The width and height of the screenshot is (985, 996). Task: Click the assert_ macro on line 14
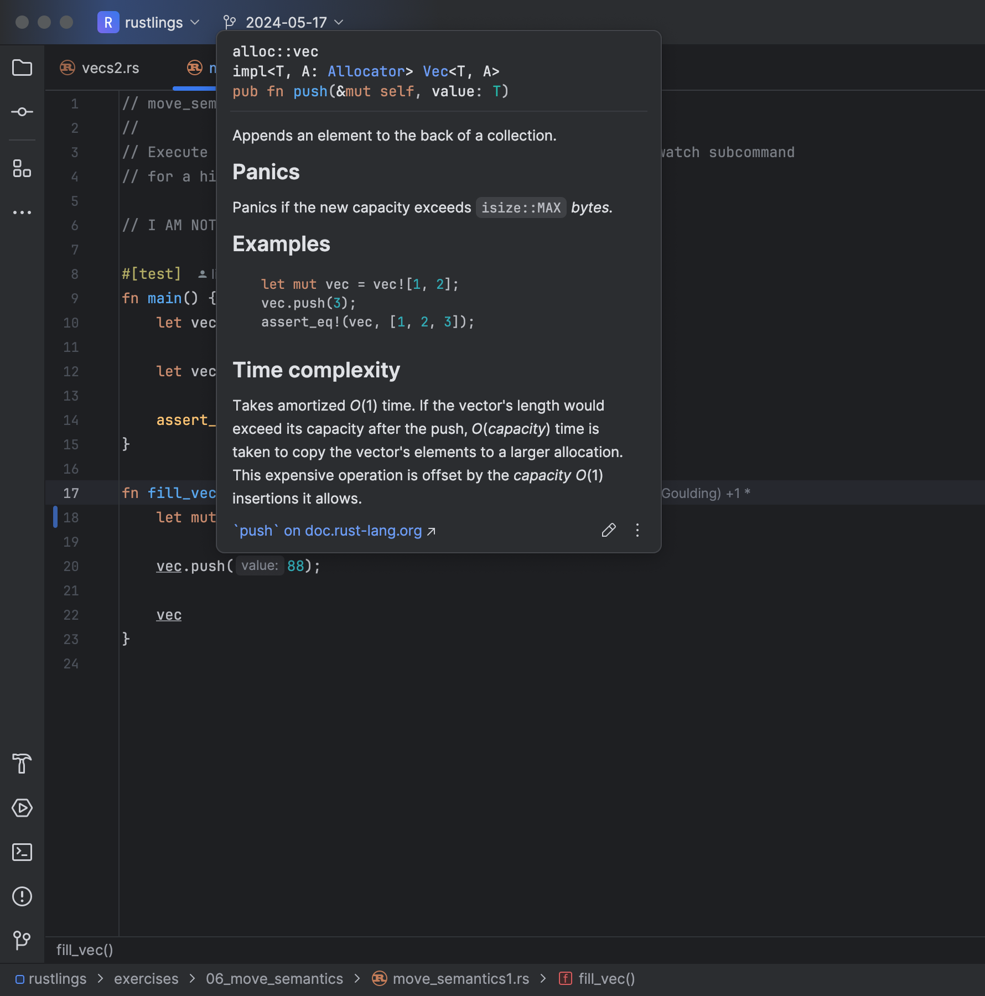coord(186,420)
